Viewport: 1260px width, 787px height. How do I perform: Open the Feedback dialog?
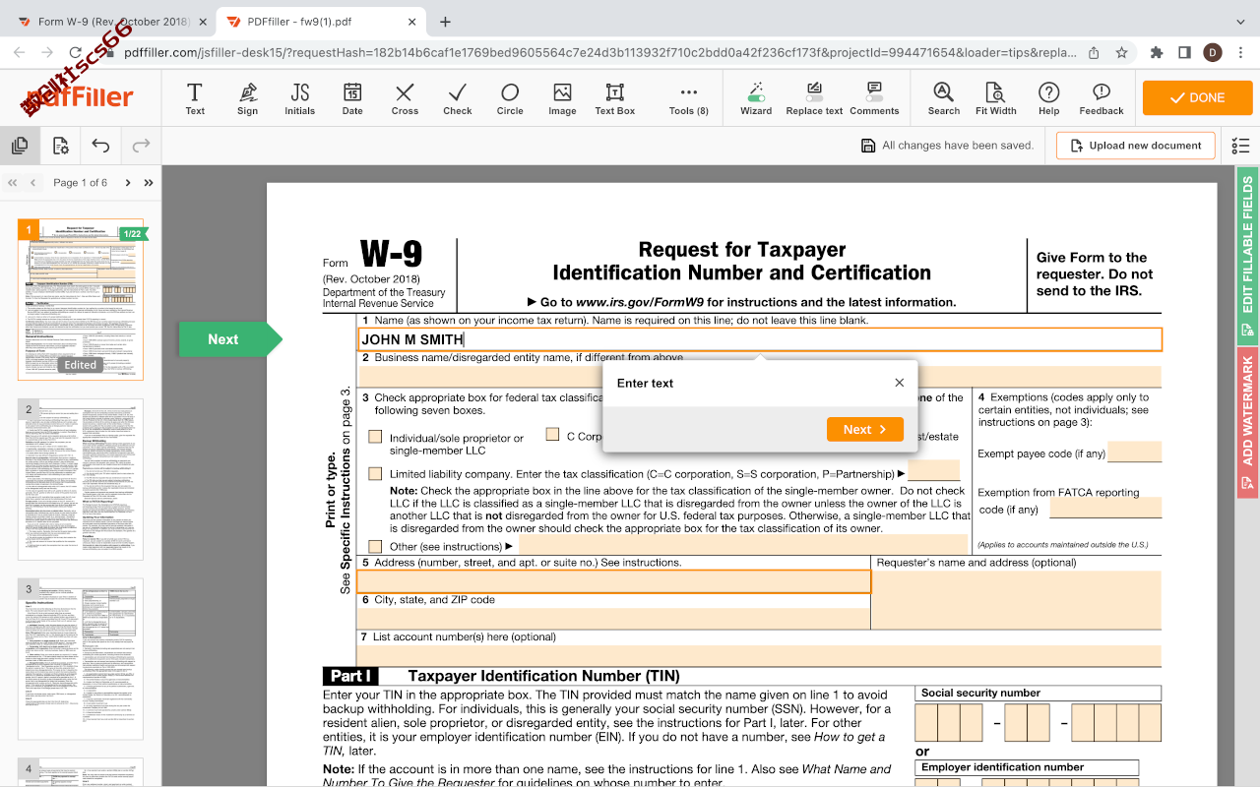[x=1102, y=98]
